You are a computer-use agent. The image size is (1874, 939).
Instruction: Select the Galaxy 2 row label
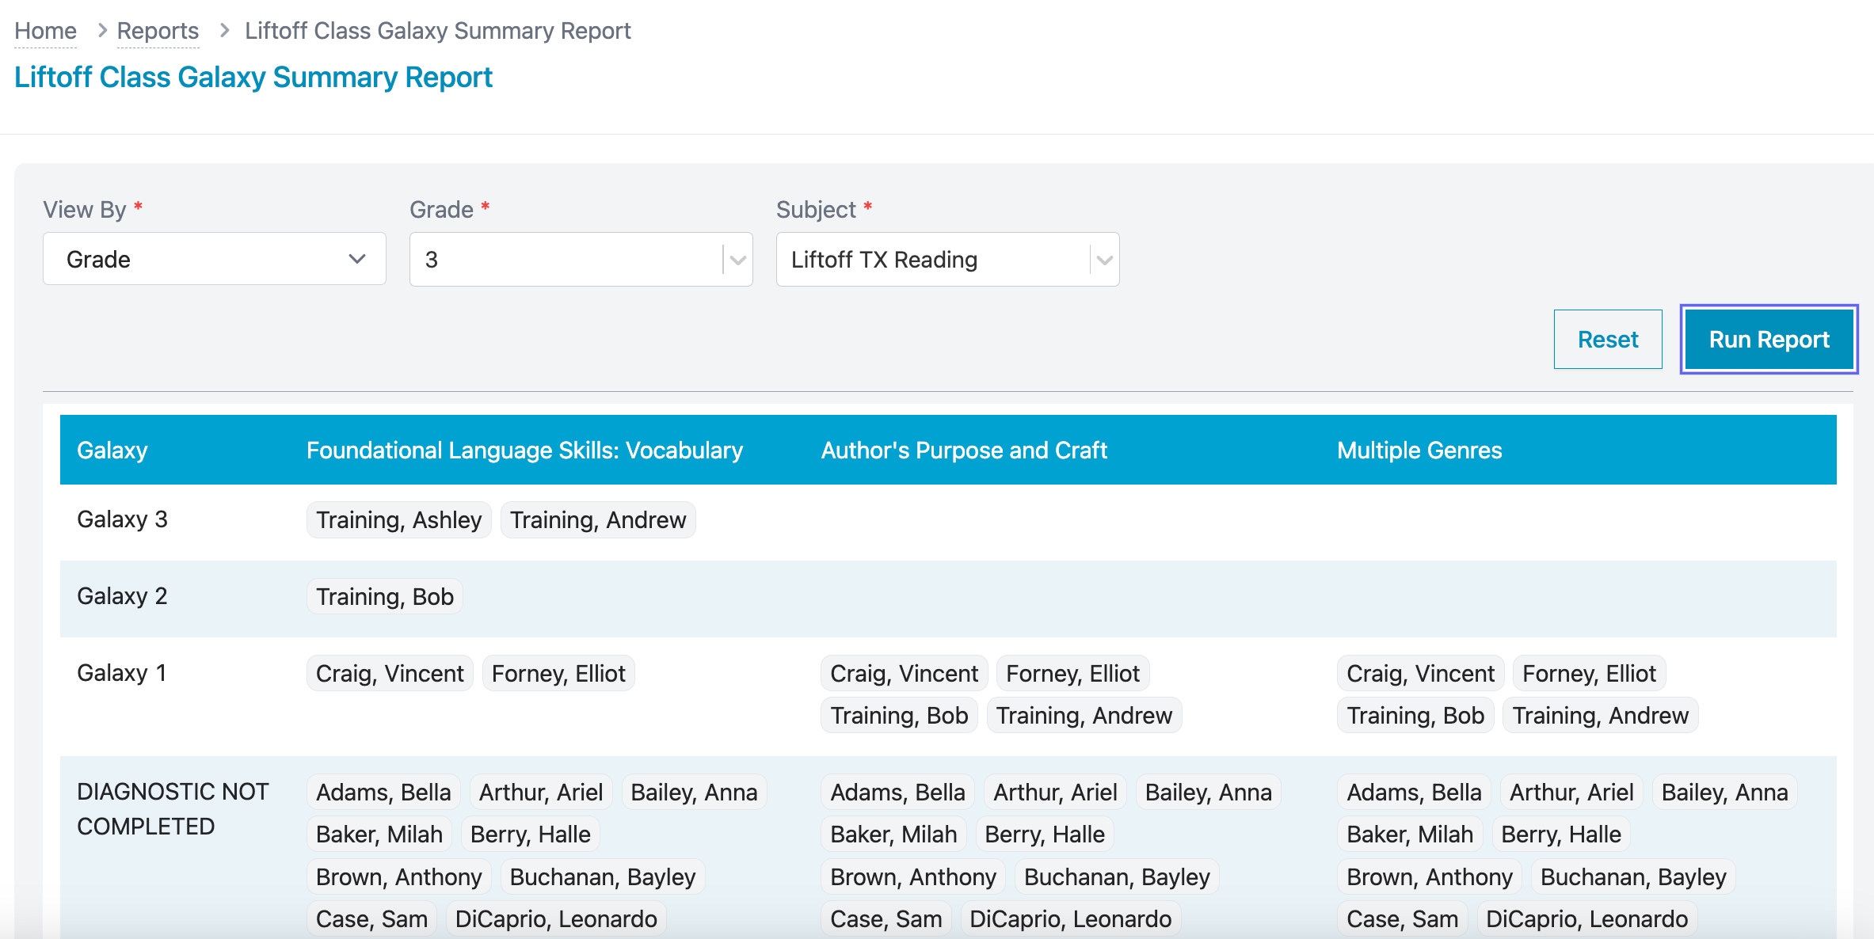[122, 596]
